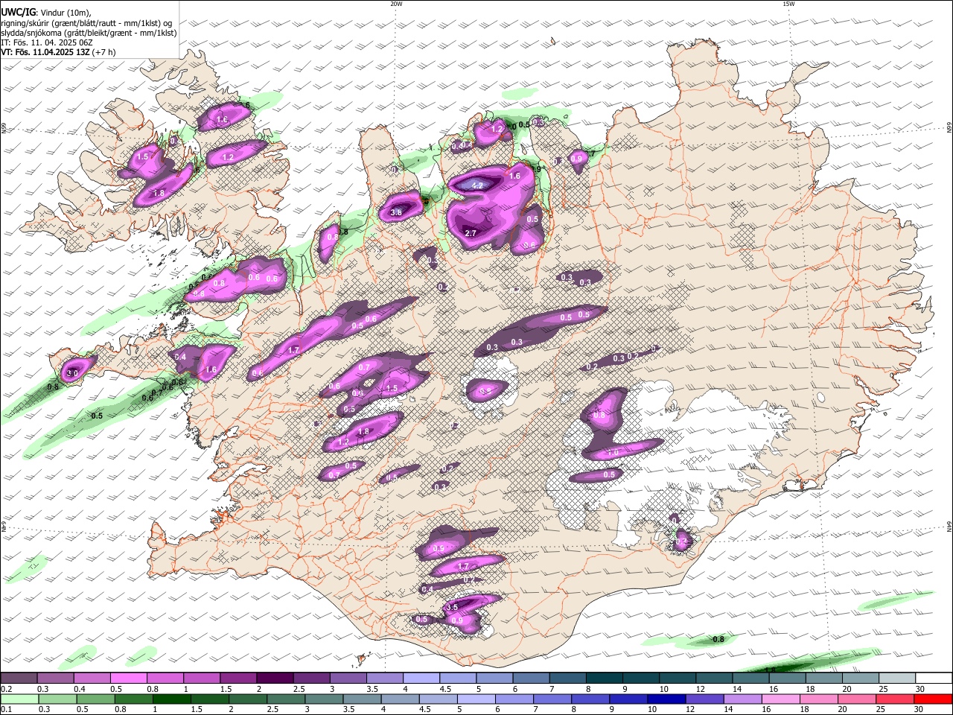The image size is (953, 715).
Task: Click the 0.4 label in the legend
Action: tap(80, 689)
